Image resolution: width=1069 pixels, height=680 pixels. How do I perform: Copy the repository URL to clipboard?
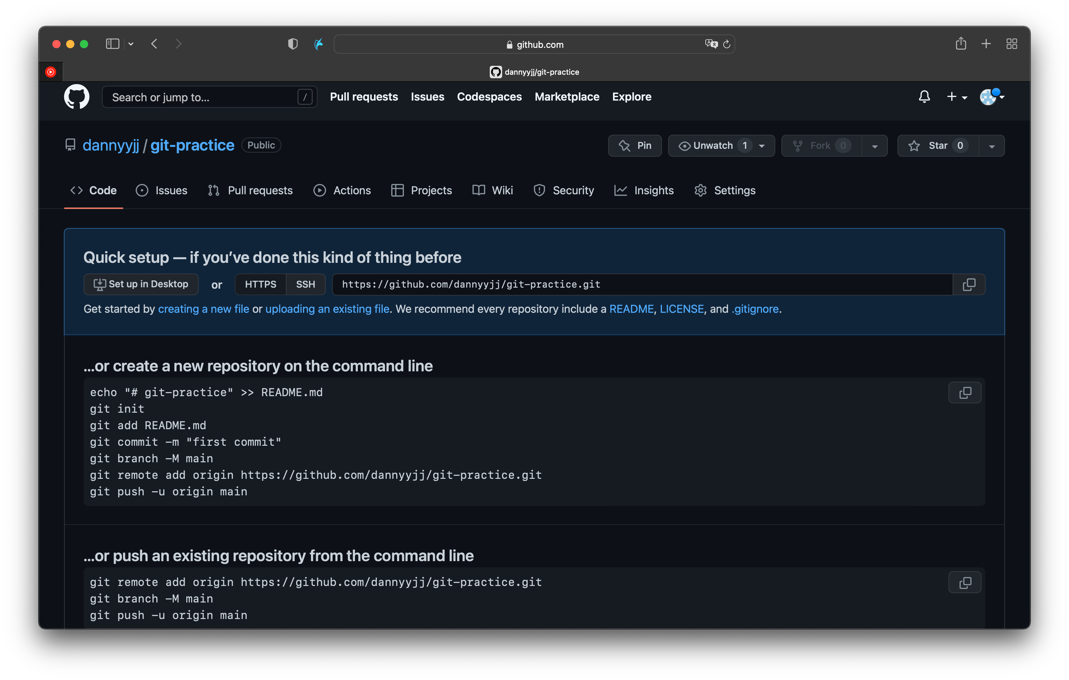pyautogui.click(x=969, y=284)
